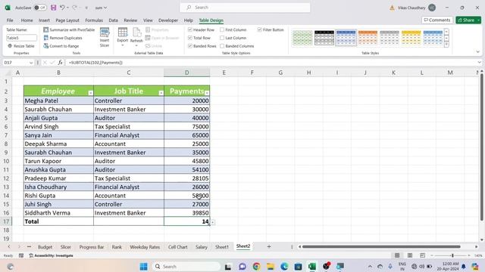Uncheck the Filter Button checkbox

(259, 29)
